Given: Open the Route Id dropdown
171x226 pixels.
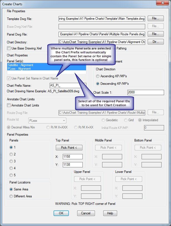Looking at the screenshot, I should tap(47, 120).
